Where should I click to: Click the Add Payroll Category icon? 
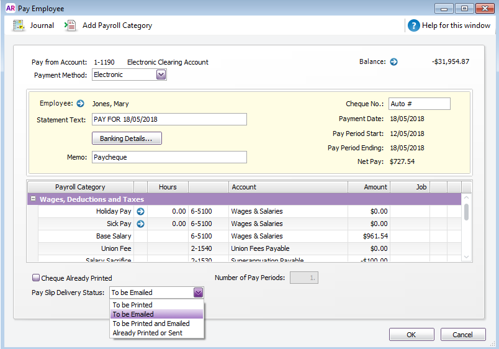click(x=70, y=25)
